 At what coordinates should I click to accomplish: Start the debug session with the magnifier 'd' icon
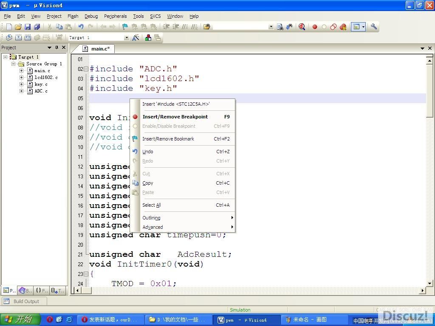[302, 27]
